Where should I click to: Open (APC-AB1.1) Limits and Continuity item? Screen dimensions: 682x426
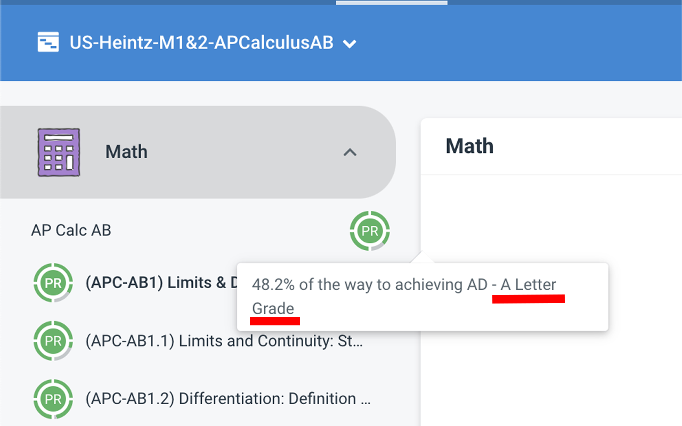point(224,341)
